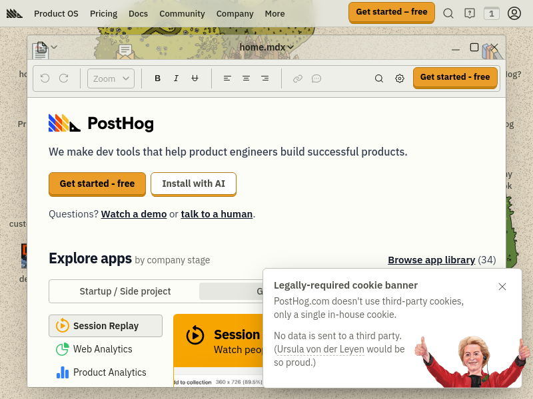This screenshot has width=533, height=399.
Task: Dismiss the cookie banner
Action: click(502, 287)
